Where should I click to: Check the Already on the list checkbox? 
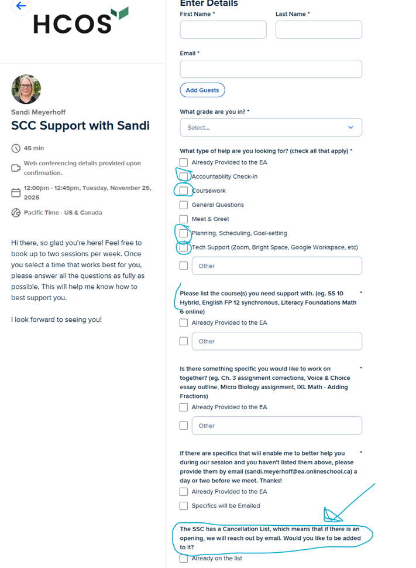click(184, 558)
